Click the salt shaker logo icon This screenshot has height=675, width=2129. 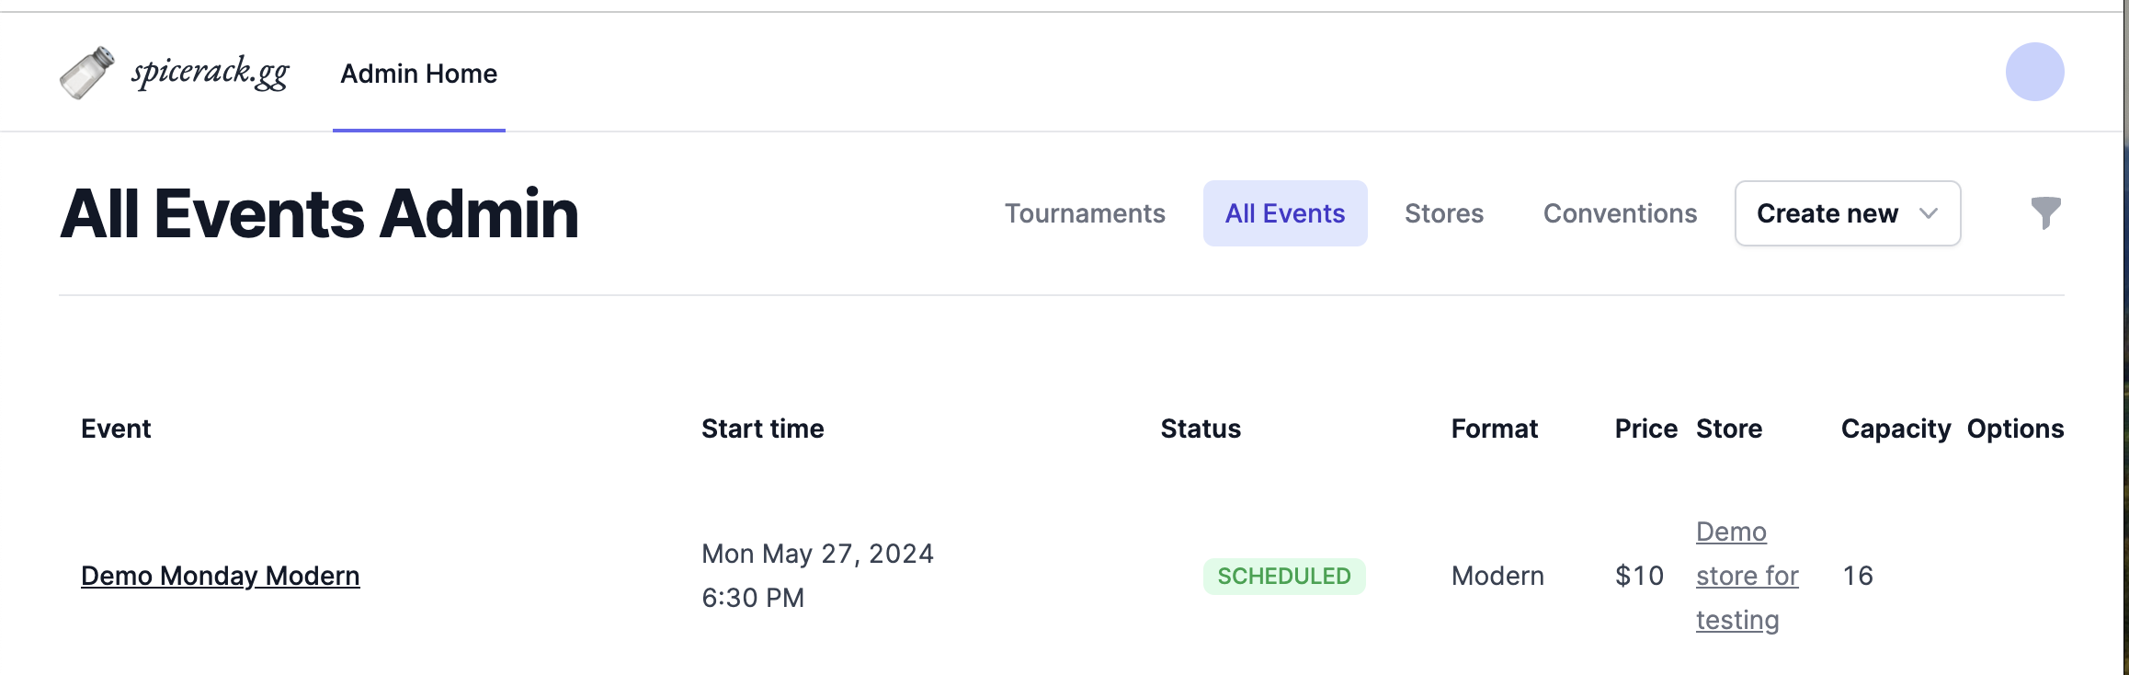pyautogui.click(x=86, y=73)
